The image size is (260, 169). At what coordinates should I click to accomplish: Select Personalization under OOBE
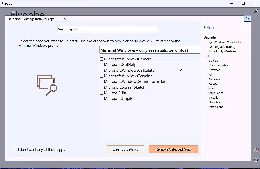click(x=219, y=65)
